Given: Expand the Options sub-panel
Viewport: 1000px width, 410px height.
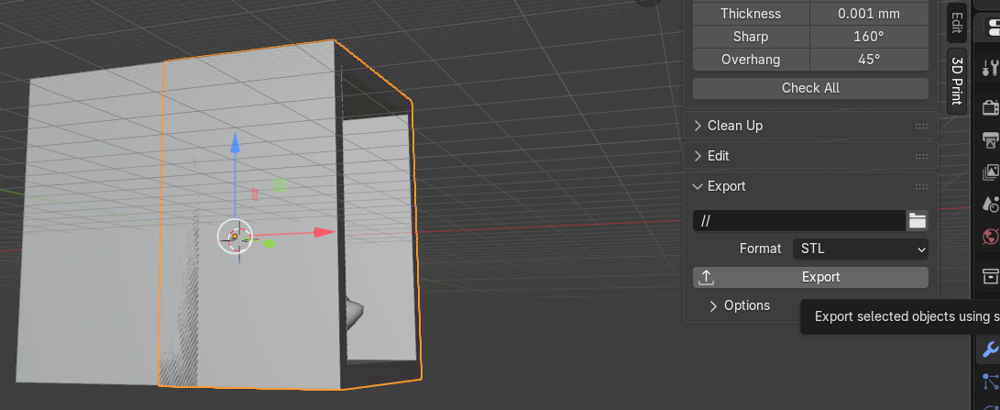Looking at the screenshot, I should coord(714,306).
